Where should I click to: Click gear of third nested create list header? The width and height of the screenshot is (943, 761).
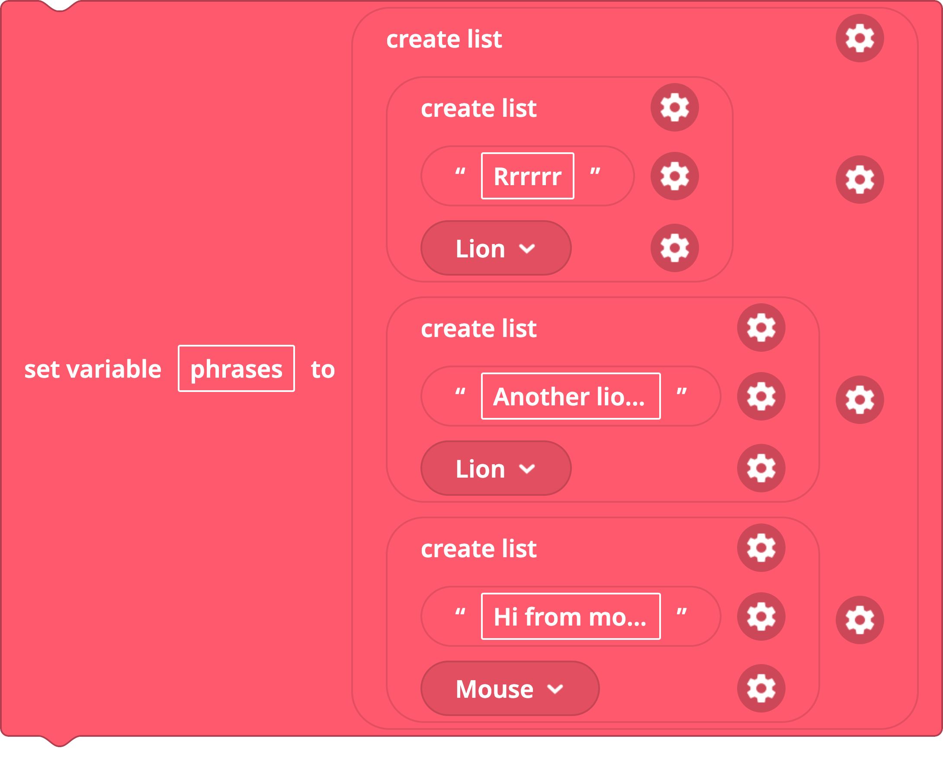(x=761, y=548)
